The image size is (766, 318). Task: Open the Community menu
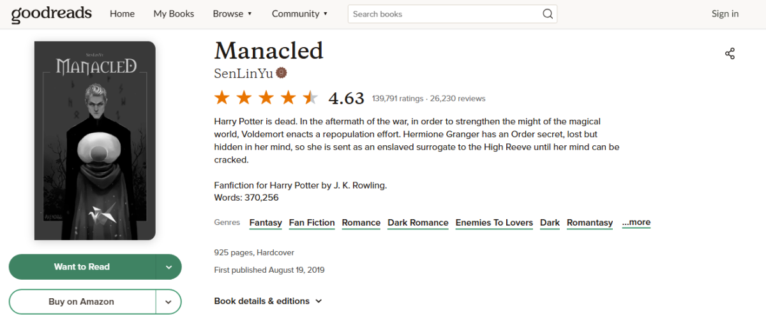[299, 13]
